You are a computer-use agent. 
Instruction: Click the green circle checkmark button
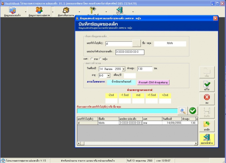pyautogui.click(x=193, y=111)
